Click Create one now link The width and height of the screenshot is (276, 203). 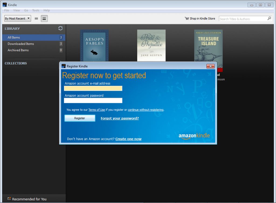pos(128,139)
